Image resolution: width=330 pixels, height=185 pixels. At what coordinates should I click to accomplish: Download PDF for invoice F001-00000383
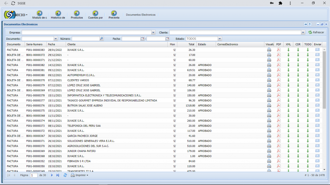tap(278, 50)
